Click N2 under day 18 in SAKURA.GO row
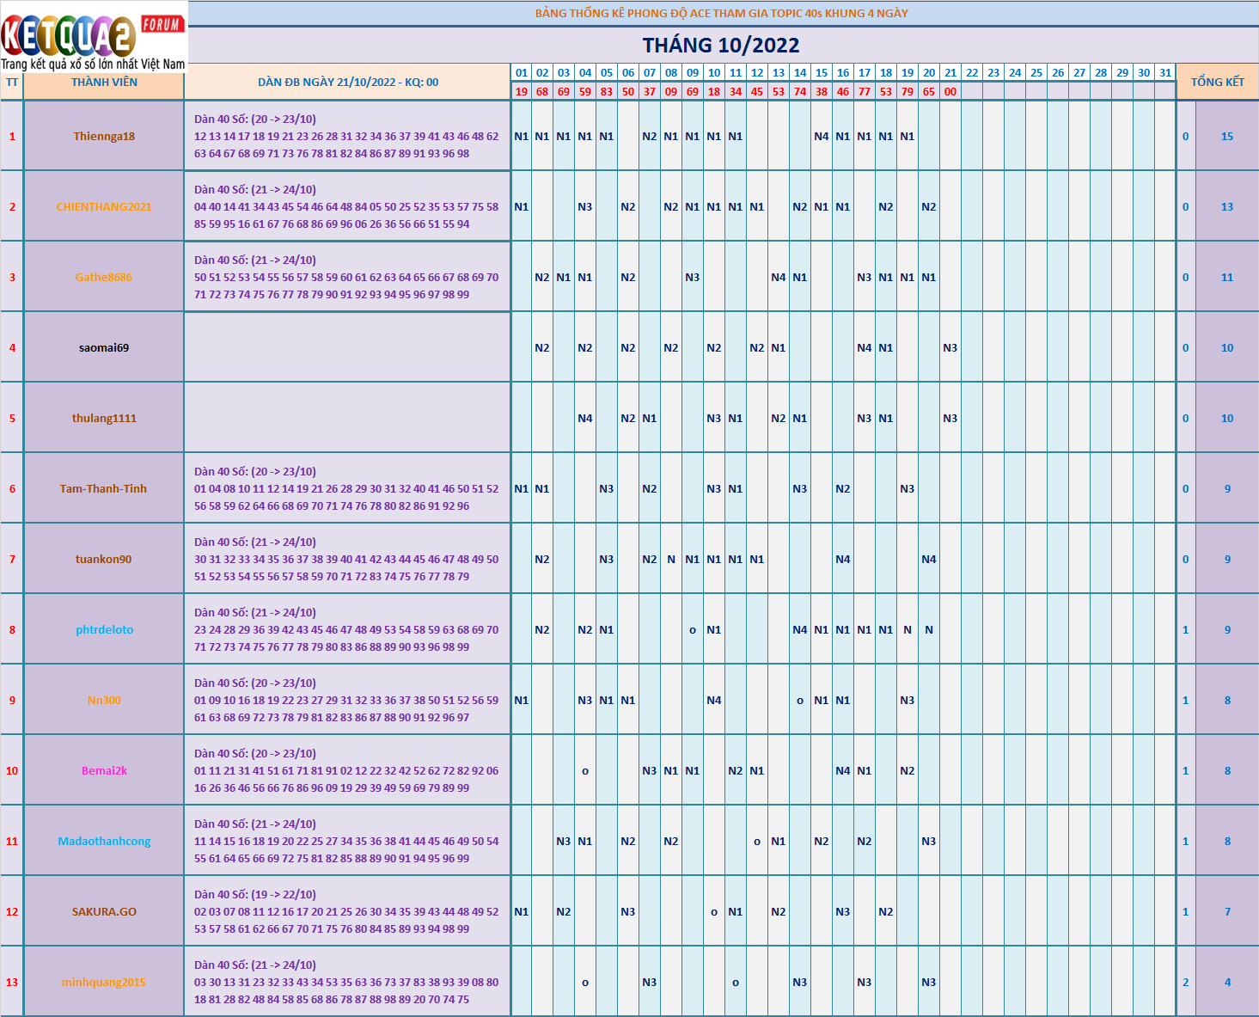This screenshot has width=1259, height=1017. [886, 911]
